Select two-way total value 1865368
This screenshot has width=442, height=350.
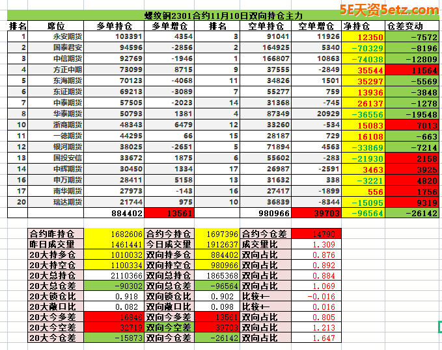tap(217, 275)
